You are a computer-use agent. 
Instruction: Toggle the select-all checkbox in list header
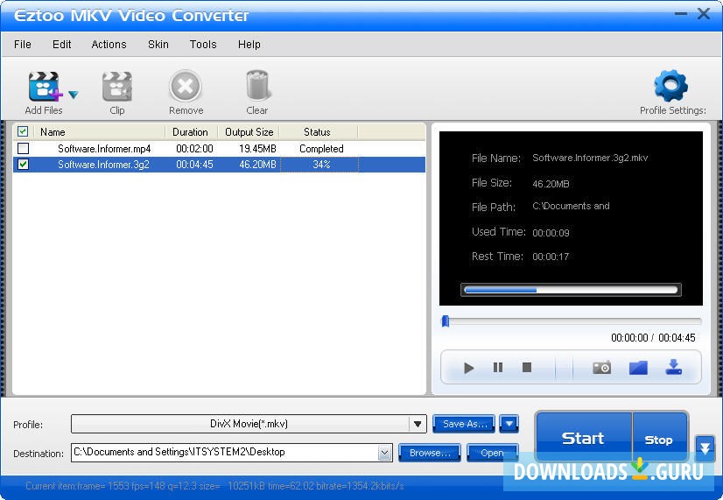coord(23,131)
